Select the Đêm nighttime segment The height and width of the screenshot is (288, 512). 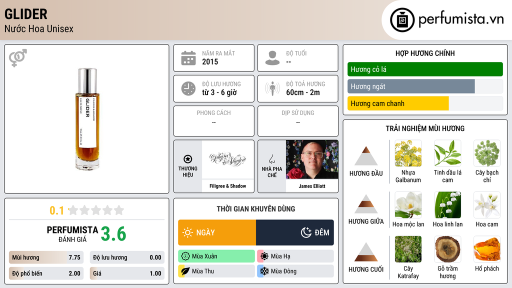pyautogui.click(x=295, y=232)
